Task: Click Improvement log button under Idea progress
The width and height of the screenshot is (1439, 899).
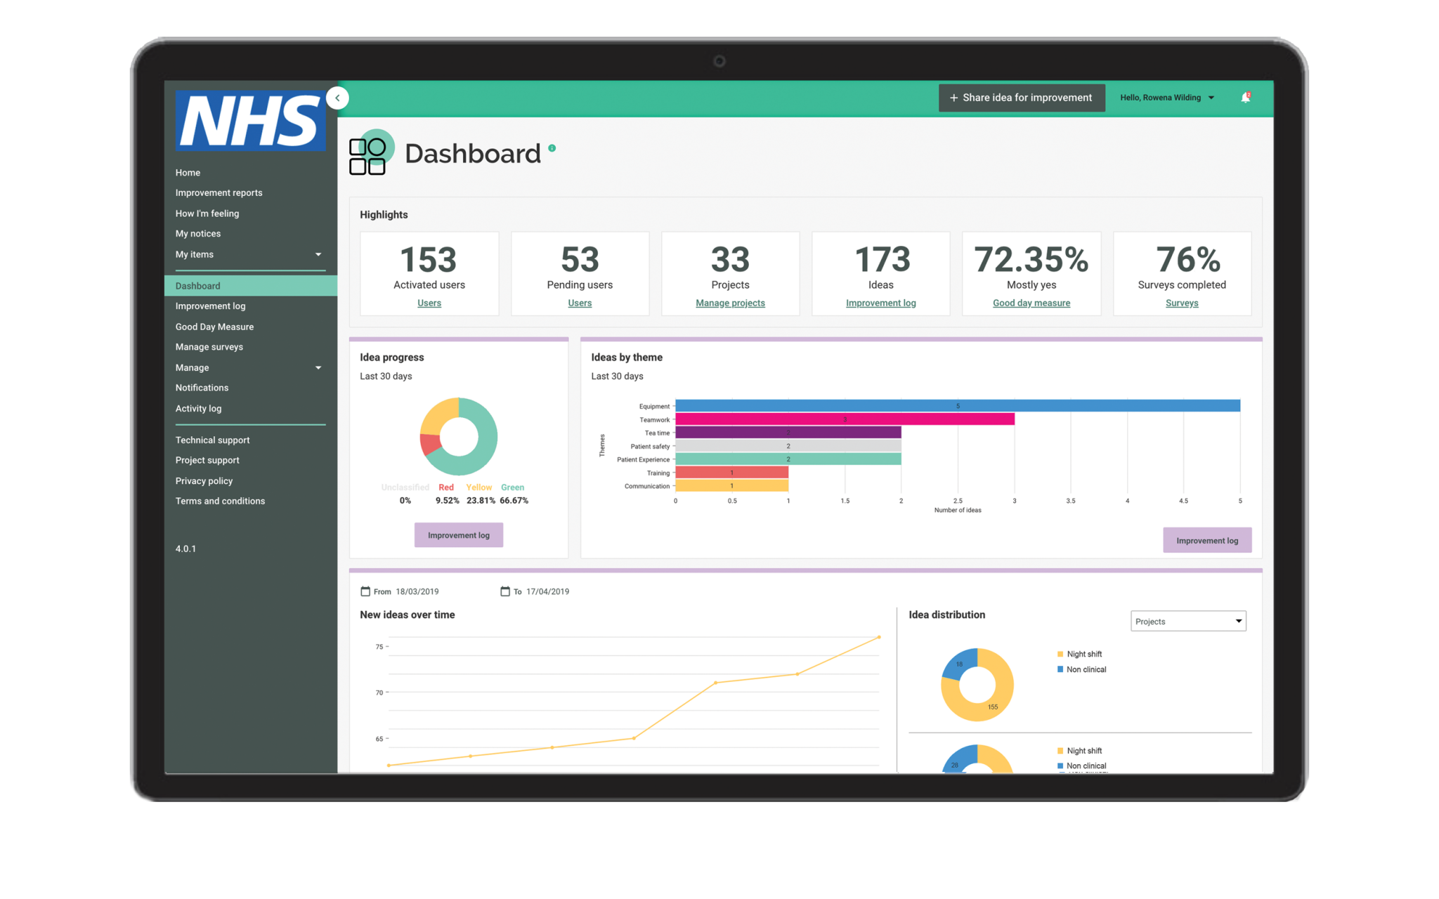Action: pyautogui.click(x=458, y=535)
